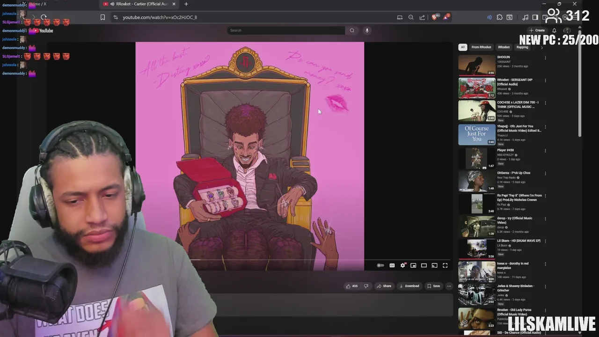The height and width of the screenshot is (337, 599).
Task: Switch to the RRoxket - Cartier browser tab
Action: (139, 4)
